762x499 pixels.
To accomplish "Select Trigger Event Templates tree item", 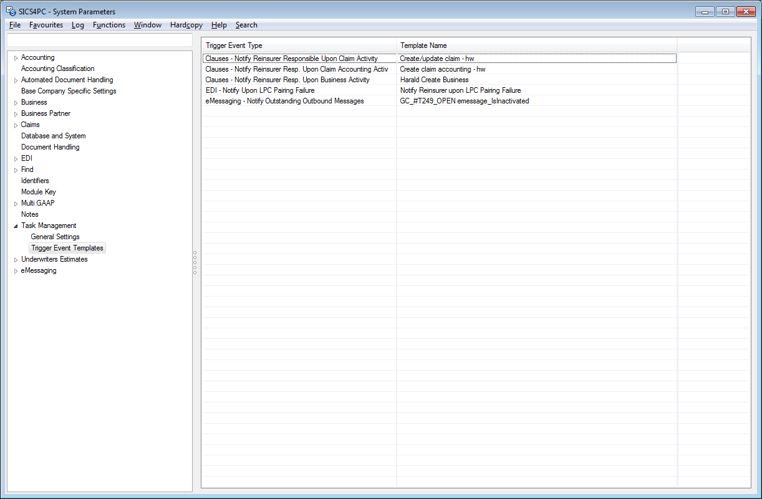I will click(67, 248).
